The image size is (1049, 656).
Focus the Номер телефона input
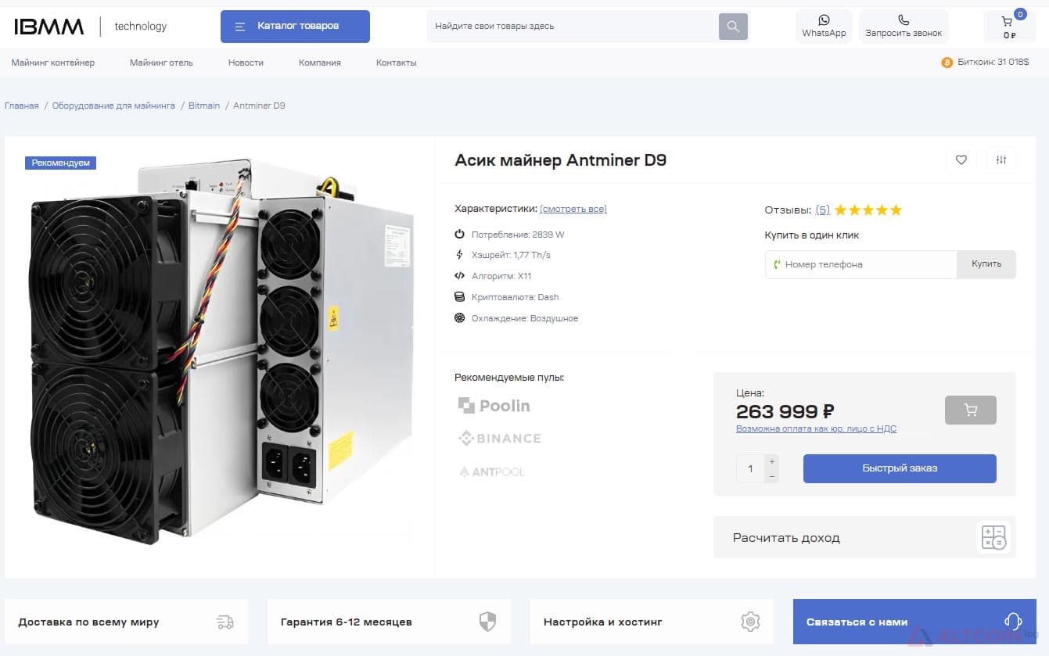[x=860, y=264]
